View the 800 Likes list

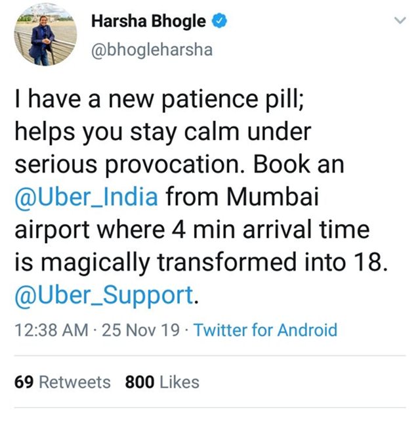(x=162, y=382)
